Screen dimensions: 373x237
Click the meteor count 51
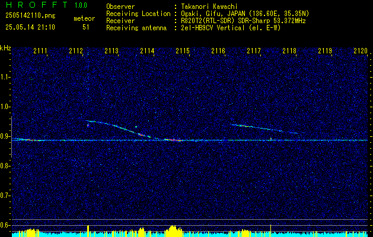tap(86, 27)
